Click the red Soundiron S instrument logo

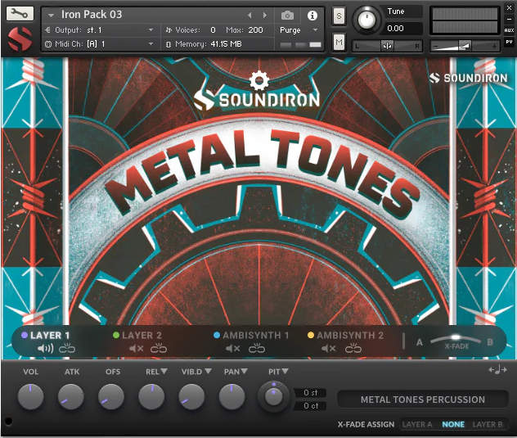20,39
